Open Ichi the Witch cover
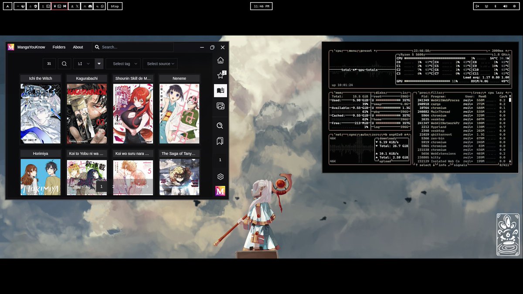The image size is (523, 294). point(41,114)
